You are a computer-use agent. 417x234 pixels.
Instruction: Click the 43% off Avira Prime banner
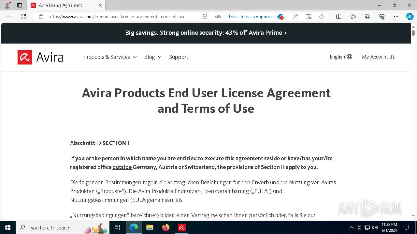pyautogui.click(x=206, y=33)
